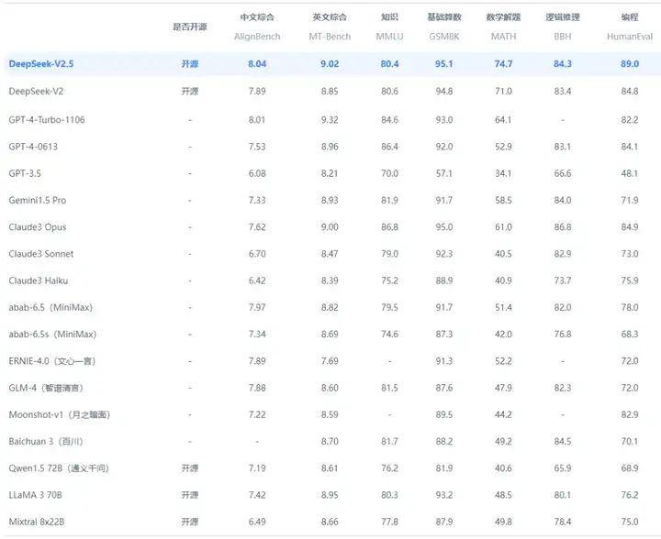Click the GLM-4 model name
Viewport: 661px width, 539px height.
(x=46, y=388)
